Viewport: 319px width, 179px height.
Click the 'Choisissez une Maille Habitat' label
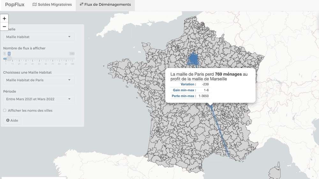point(27,72)
